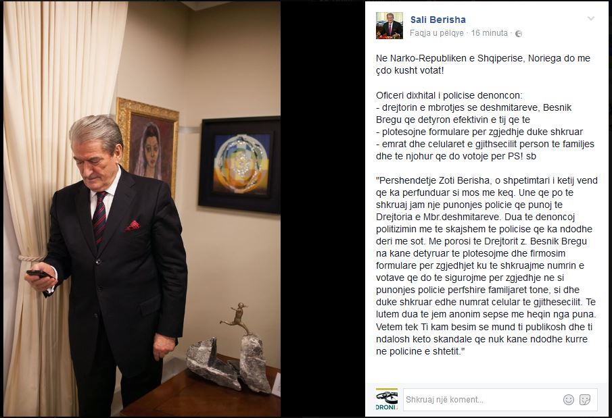Click the black empty area beside photo
Image resolution: width=612 pixels, height=418 pixels.
pos(323,209)
